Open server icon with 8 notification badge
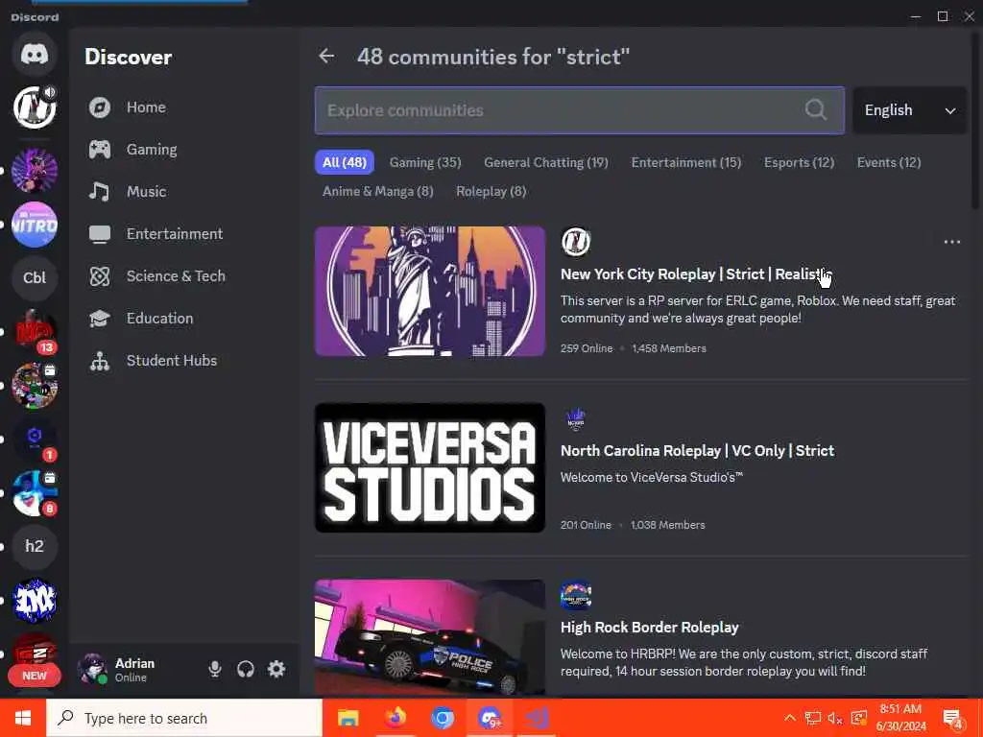 35,493
